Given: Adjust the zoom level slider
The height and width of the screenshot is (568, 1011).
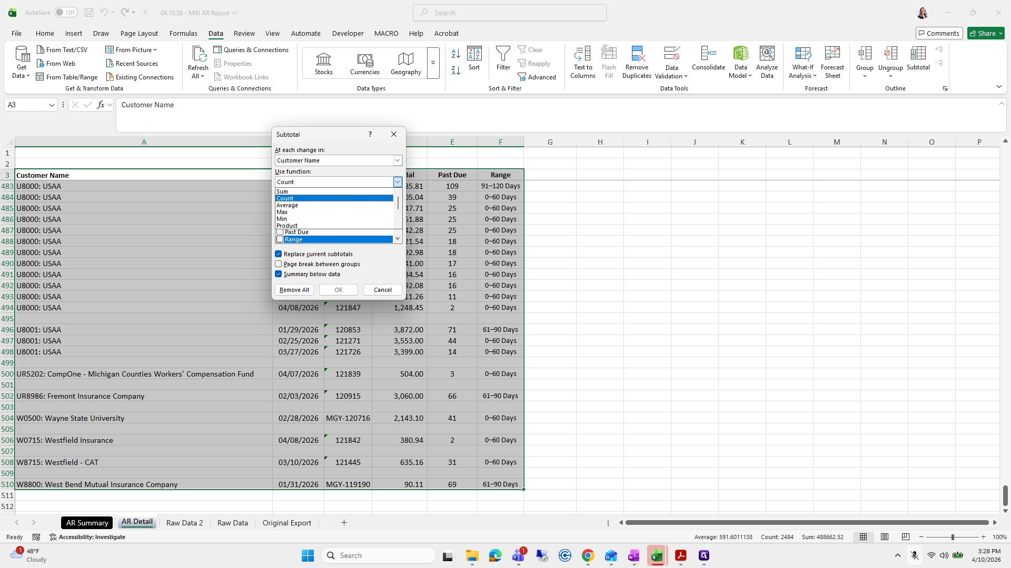Looking at the screenshot, I should [952, 537].
